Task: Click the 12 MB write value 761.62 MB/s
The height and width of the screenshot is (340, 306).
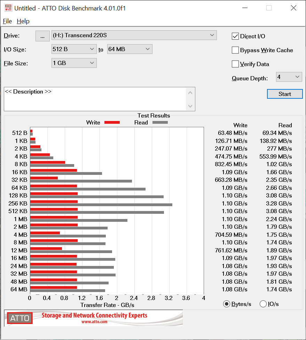Action: pyautogui.click(x=231, y=250)
